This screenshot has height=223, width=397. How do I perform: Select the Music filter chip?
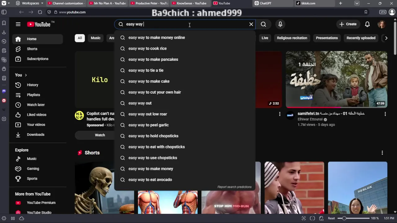(x=96, y=38)
